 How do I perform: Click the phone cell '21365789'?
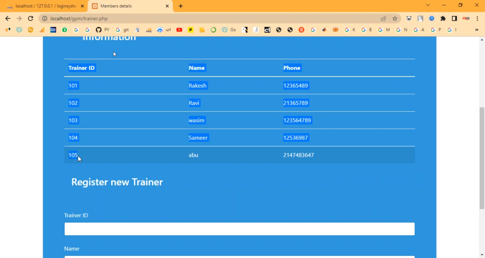coord(296,103)
